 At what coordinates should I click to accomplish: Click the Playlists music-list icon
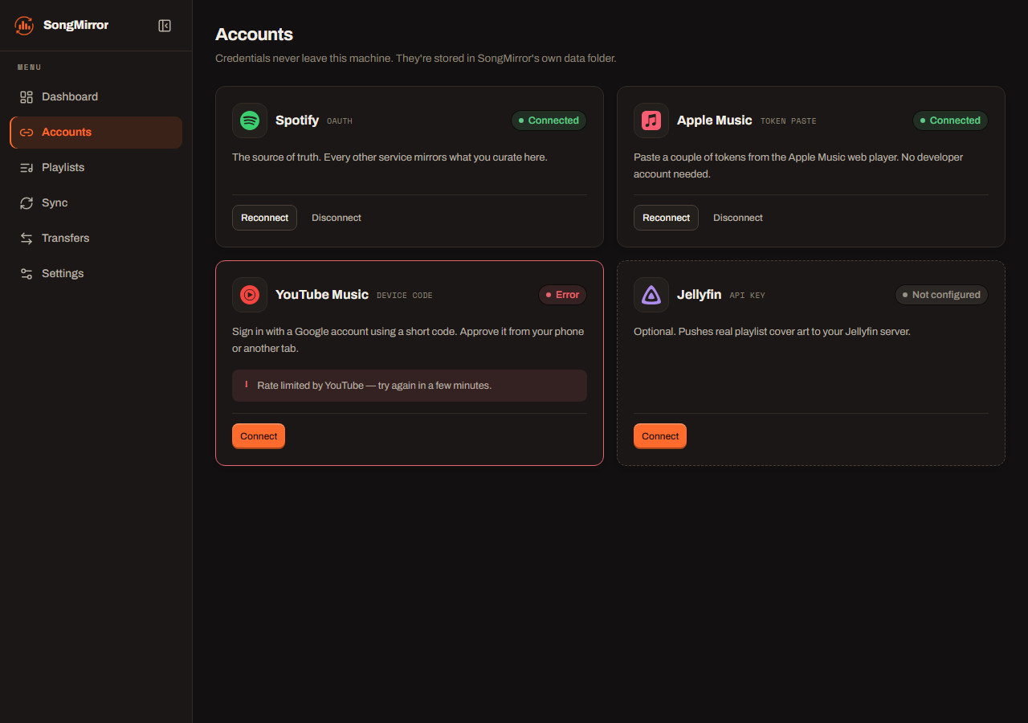(x=27, y=167)
